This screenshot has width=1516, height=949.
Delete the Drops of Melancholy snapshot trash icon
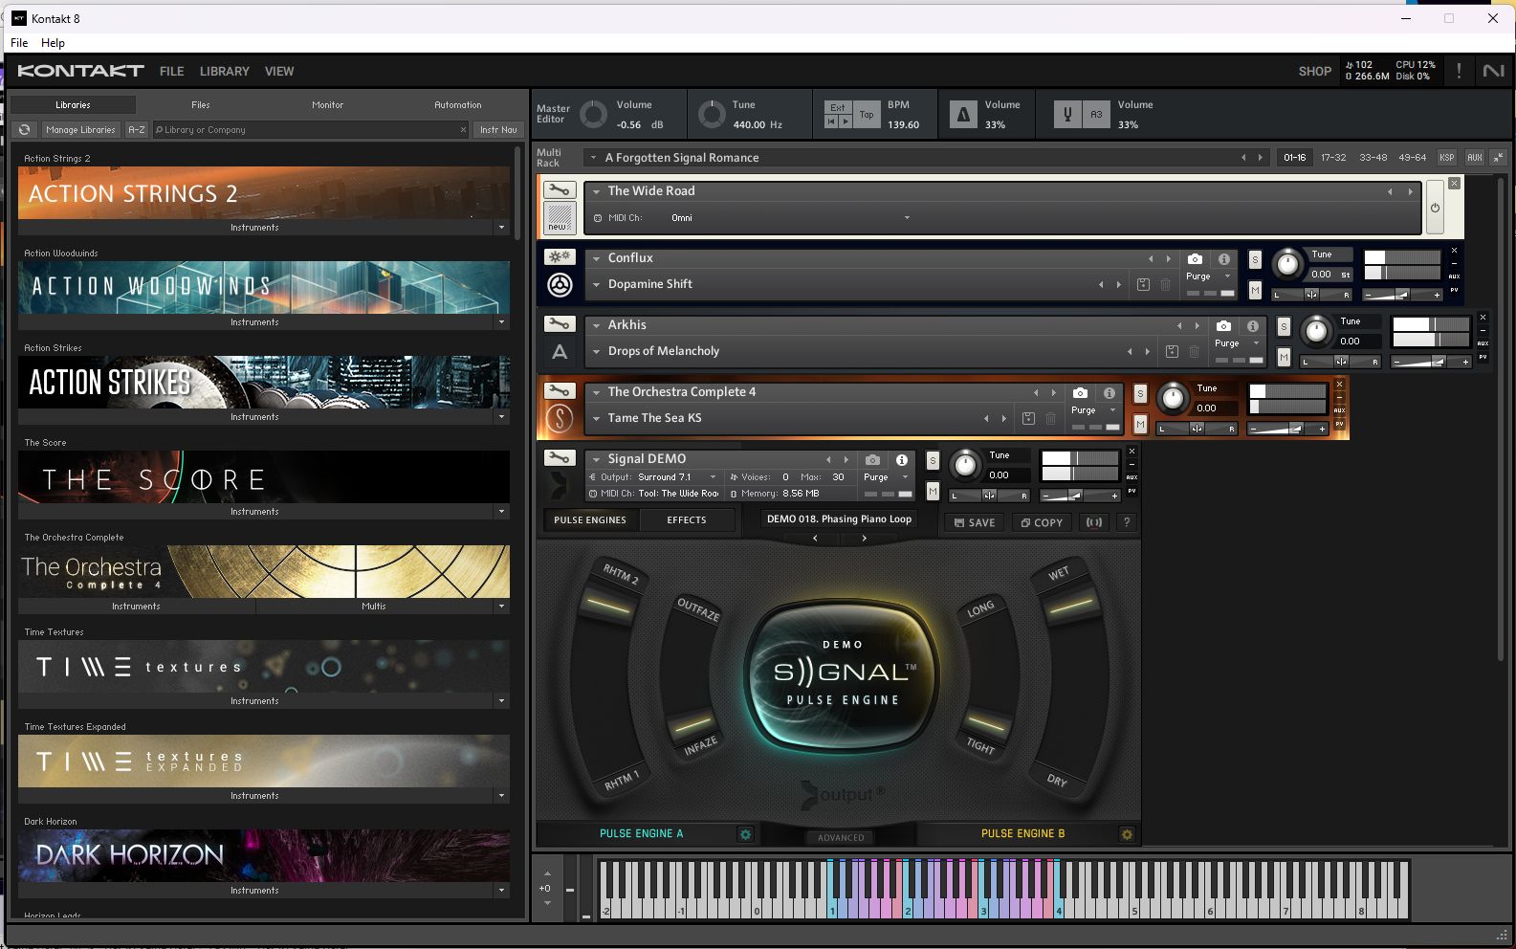pyautogui.click(x=1194, y=351)
